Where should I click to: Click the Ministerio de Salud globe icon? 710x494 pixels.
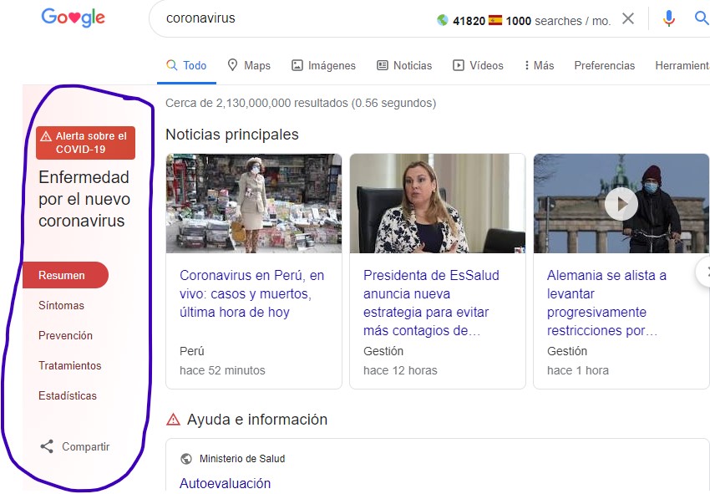186,459
